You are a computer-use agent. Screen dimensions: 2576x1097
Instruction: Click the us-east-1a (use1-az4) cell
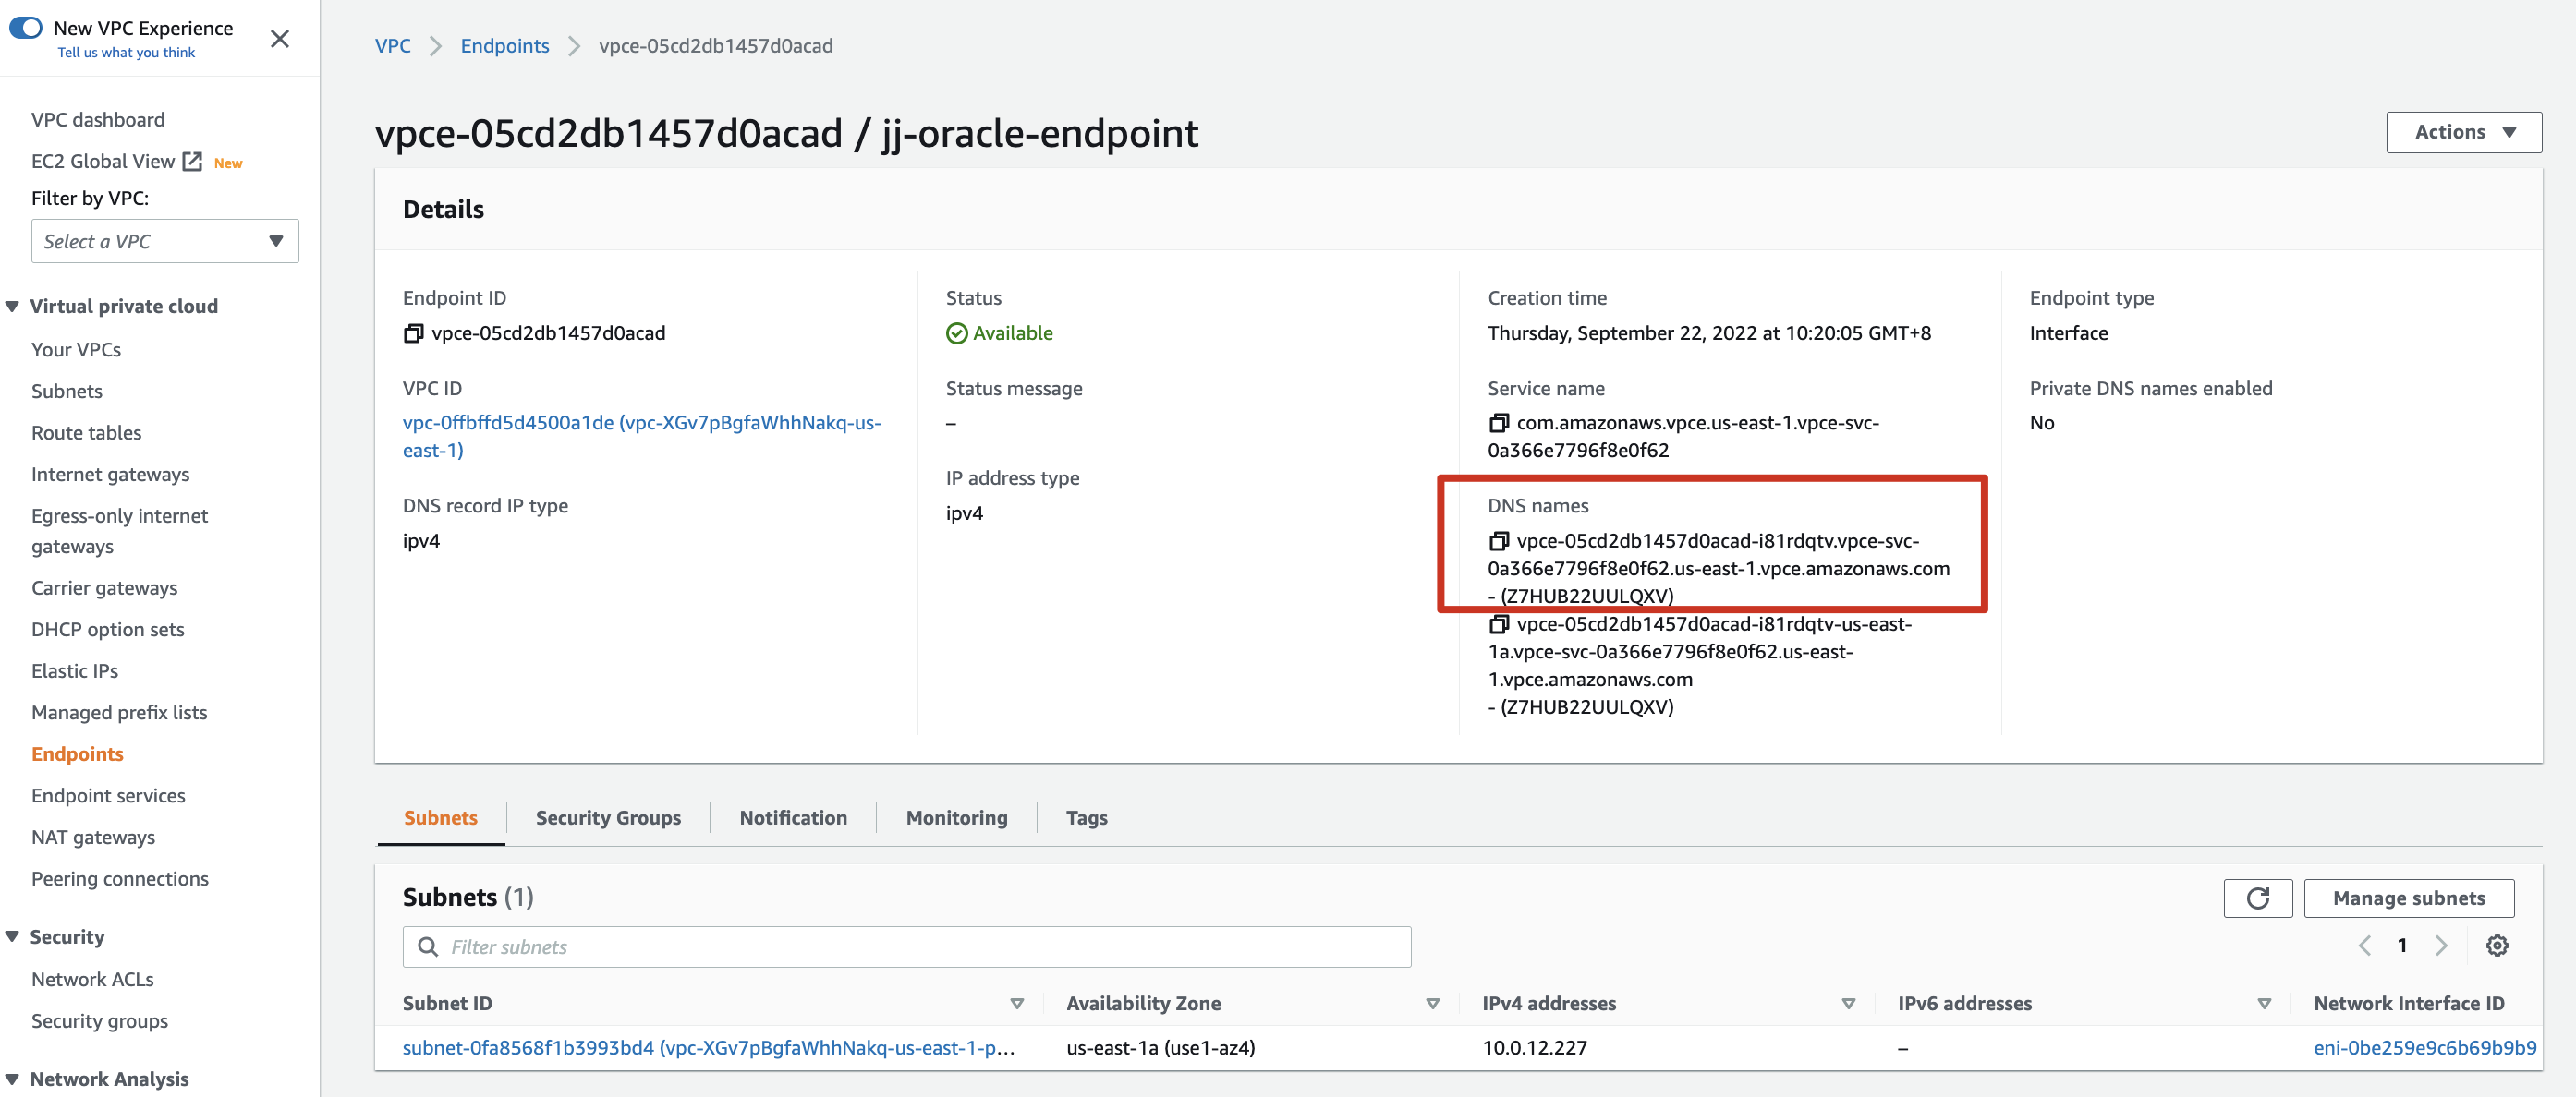click(1160, 1048)
